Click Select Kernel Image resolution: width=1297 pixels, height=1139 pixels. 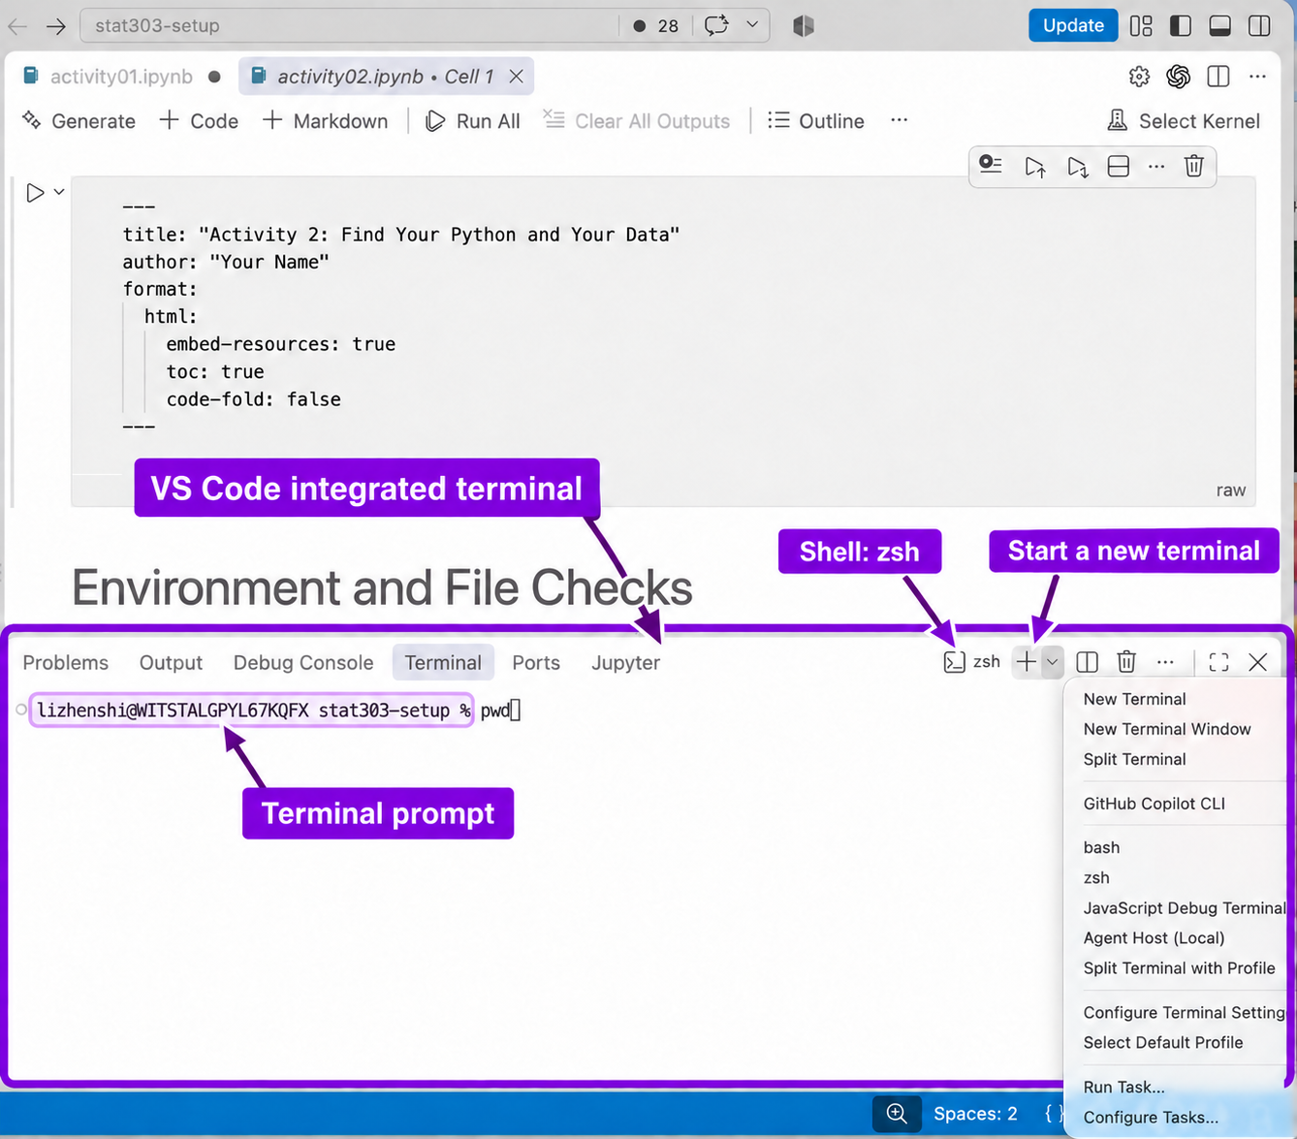tap(1185, 120)
